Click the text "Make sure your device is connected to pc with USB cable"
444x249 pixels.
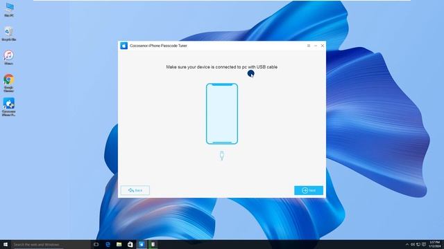click(x=222, y=67)
